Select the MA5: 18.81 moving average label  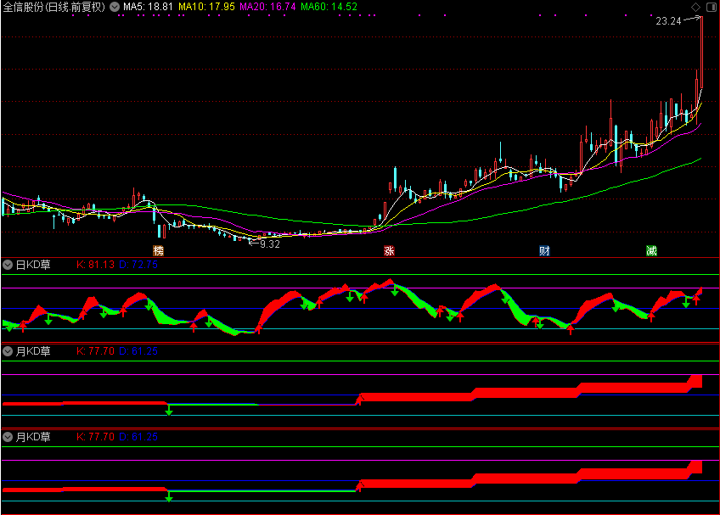pyautogui.click(x=148, y=7)
